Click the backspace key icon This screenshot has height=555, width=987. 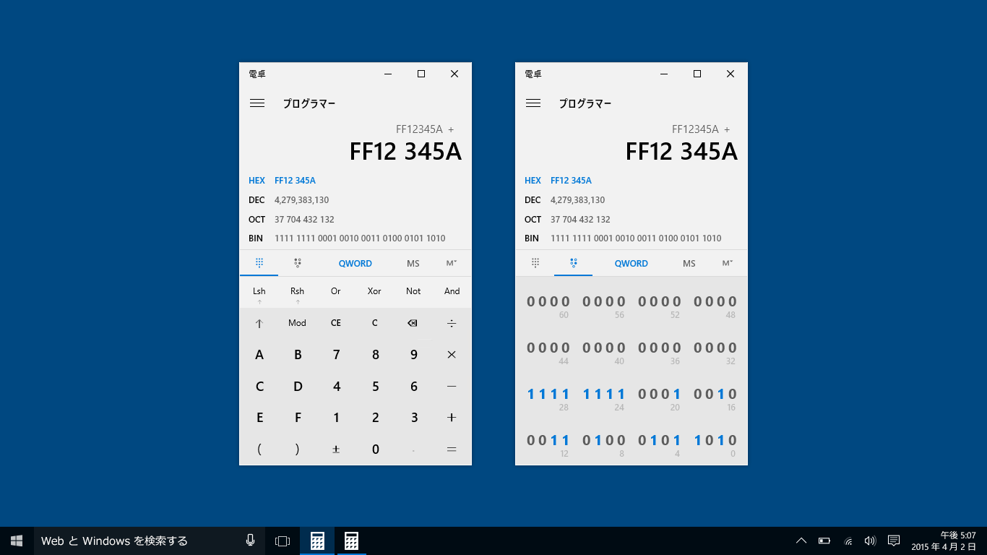coord(413,323)
